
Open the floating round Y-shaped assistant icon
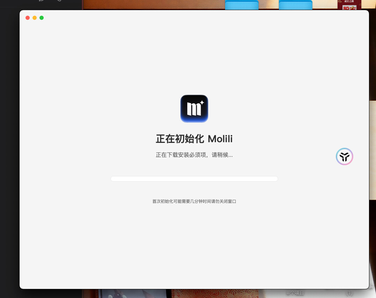[x=345, y=156]
